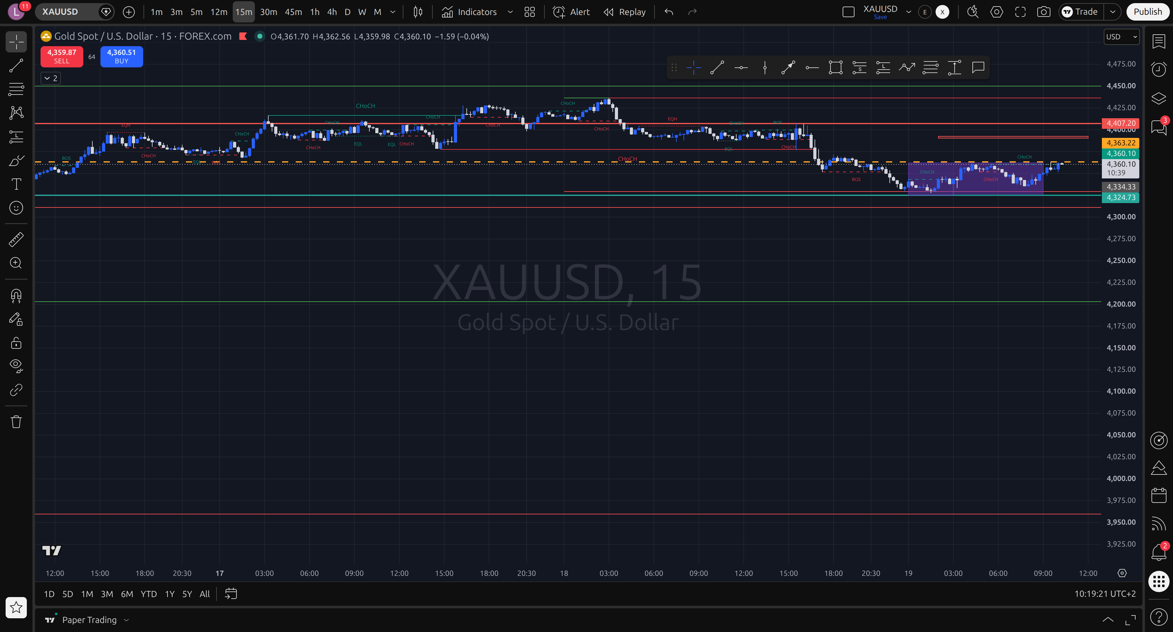Set the date range to 3M

107,594
